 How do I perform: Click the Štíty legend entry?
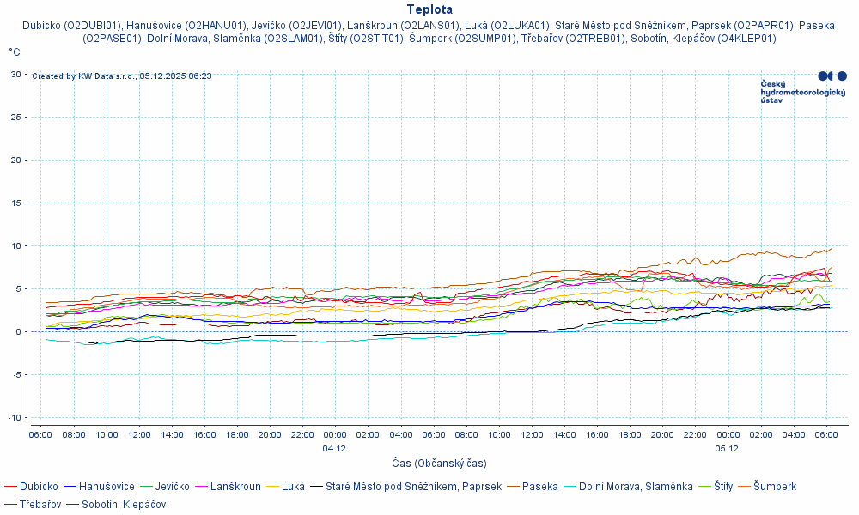722,487
